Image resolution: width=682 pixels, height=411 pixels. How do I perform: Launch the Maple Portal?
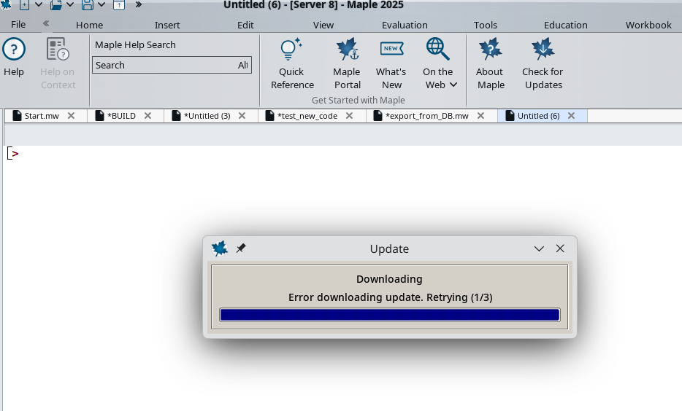[347, 64]
